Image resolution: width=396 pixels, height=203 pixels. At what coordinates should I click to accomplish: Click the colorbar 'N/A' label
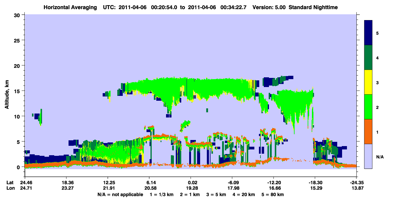point(380,157)
